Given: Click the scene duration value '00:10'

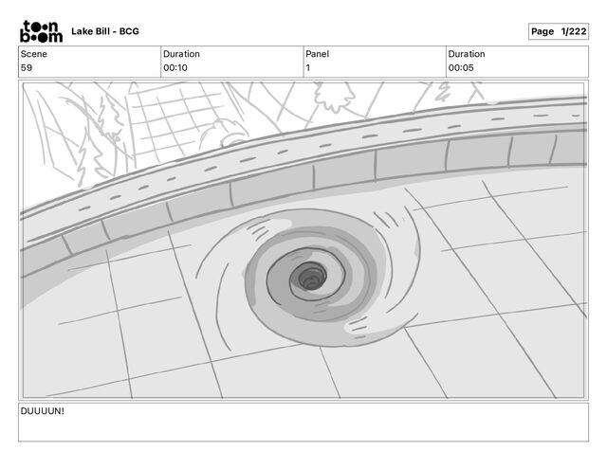Looking at the screenshot, I should point(175,67).
